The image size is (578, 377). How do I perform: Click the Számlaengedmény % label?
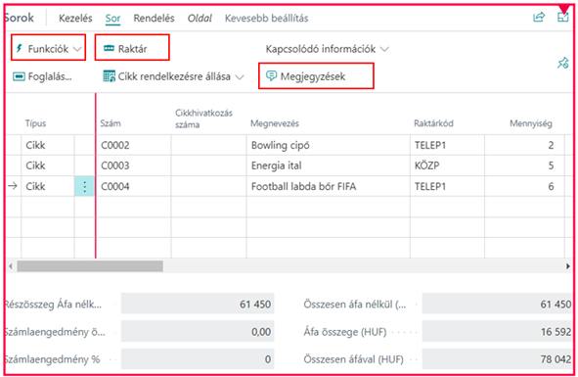click(53, 359)
